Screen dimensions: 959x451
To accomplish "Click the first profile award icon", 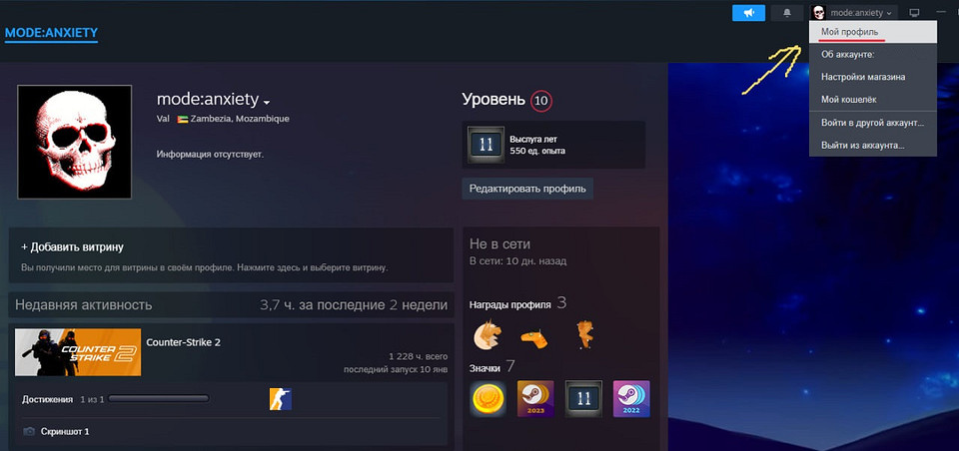I will point(486,333).
